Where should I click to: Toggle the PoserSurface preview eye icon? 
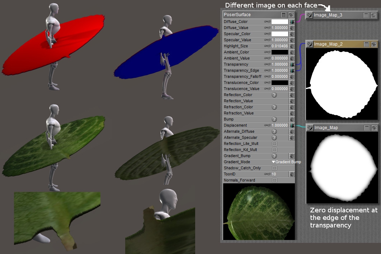(291, 15)
